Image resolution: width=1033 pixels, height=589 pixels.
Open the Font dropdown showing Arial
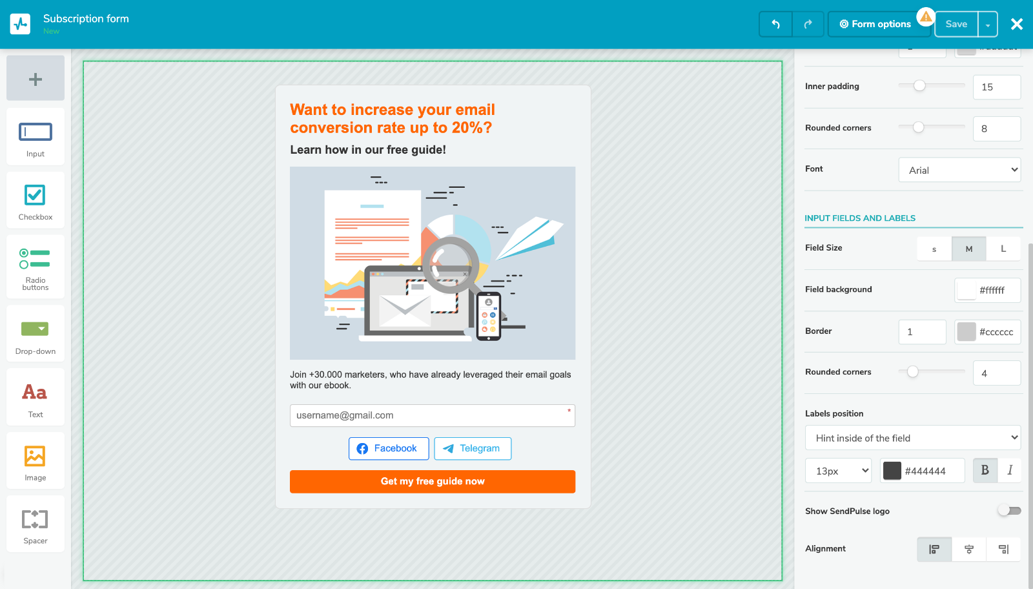959,169
